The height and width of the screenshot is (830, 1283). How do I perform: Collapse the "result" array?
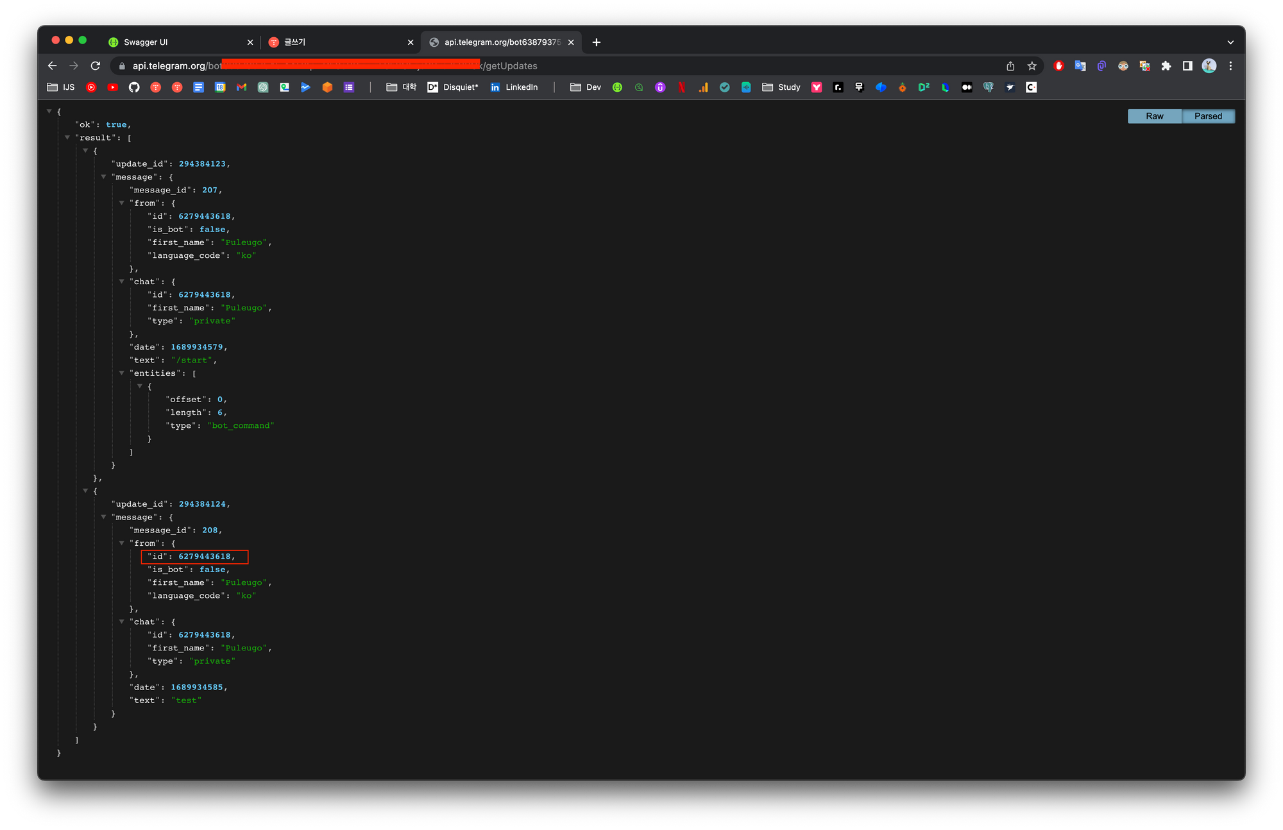[67, 137]
